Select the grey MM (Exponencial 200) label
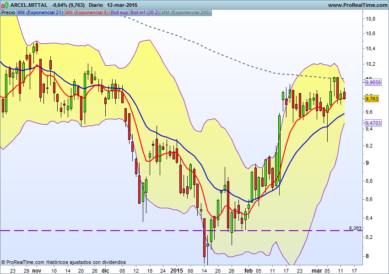This screenshot has width=389, height=274. [186, 12]
